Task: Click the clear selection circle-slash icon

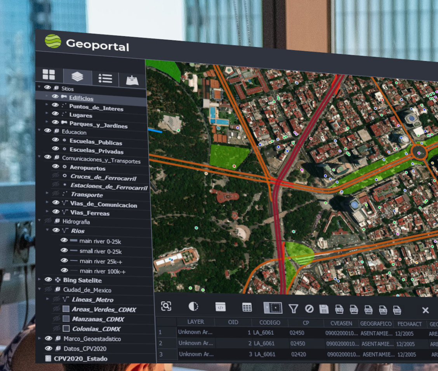Action: [309, 309]
